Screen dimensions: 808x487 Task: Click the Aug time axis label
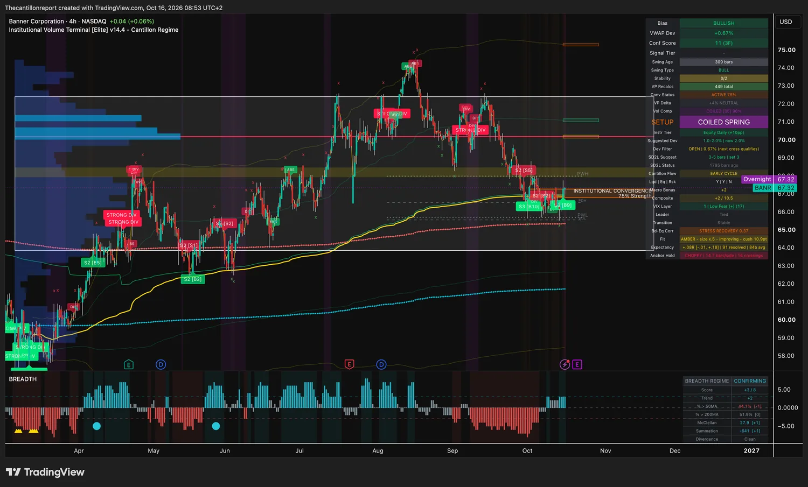point(378,451)
